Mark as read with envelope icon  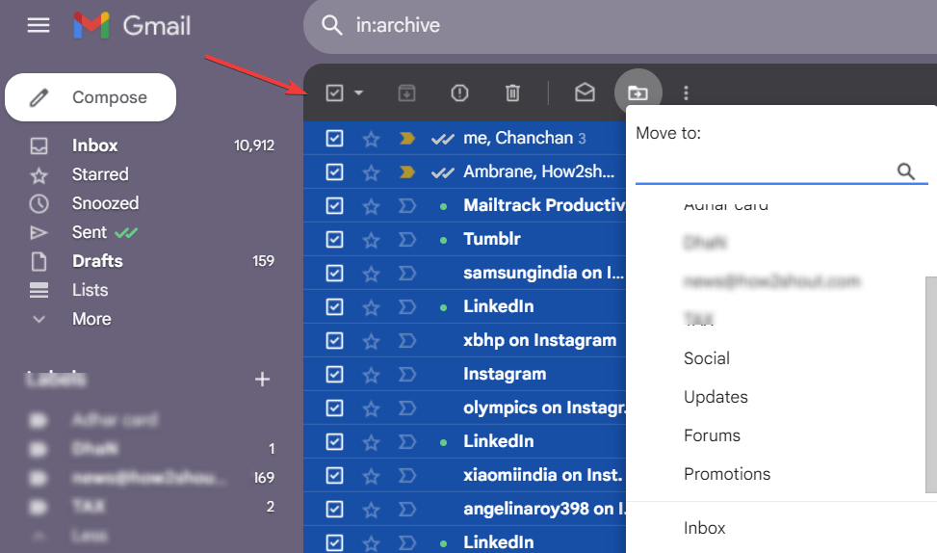(585, 92)
